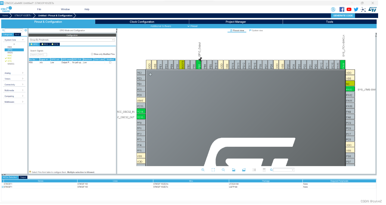The width and height of the screenshot is (386, 205).
Task: Go to the Home breadcrumb
Action: 5,16
